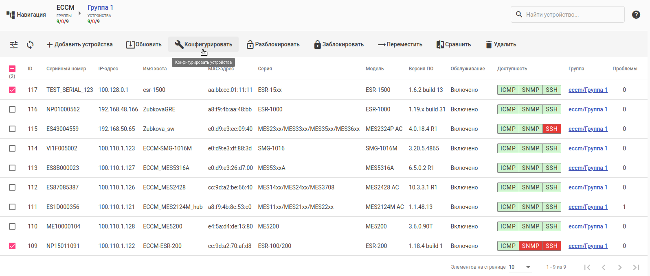Click the Удалить trash button
This screenshot has width=650, height=276.
point(501,45)
